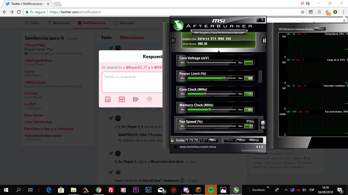Open Spotify from the taskbar
The image size is (348, 195).
(211, 190)
